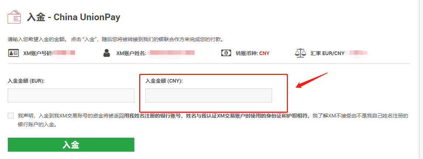Click the 入金金额 (EUR): field label
The image size is (423, 159).
[x=26, y=80]
